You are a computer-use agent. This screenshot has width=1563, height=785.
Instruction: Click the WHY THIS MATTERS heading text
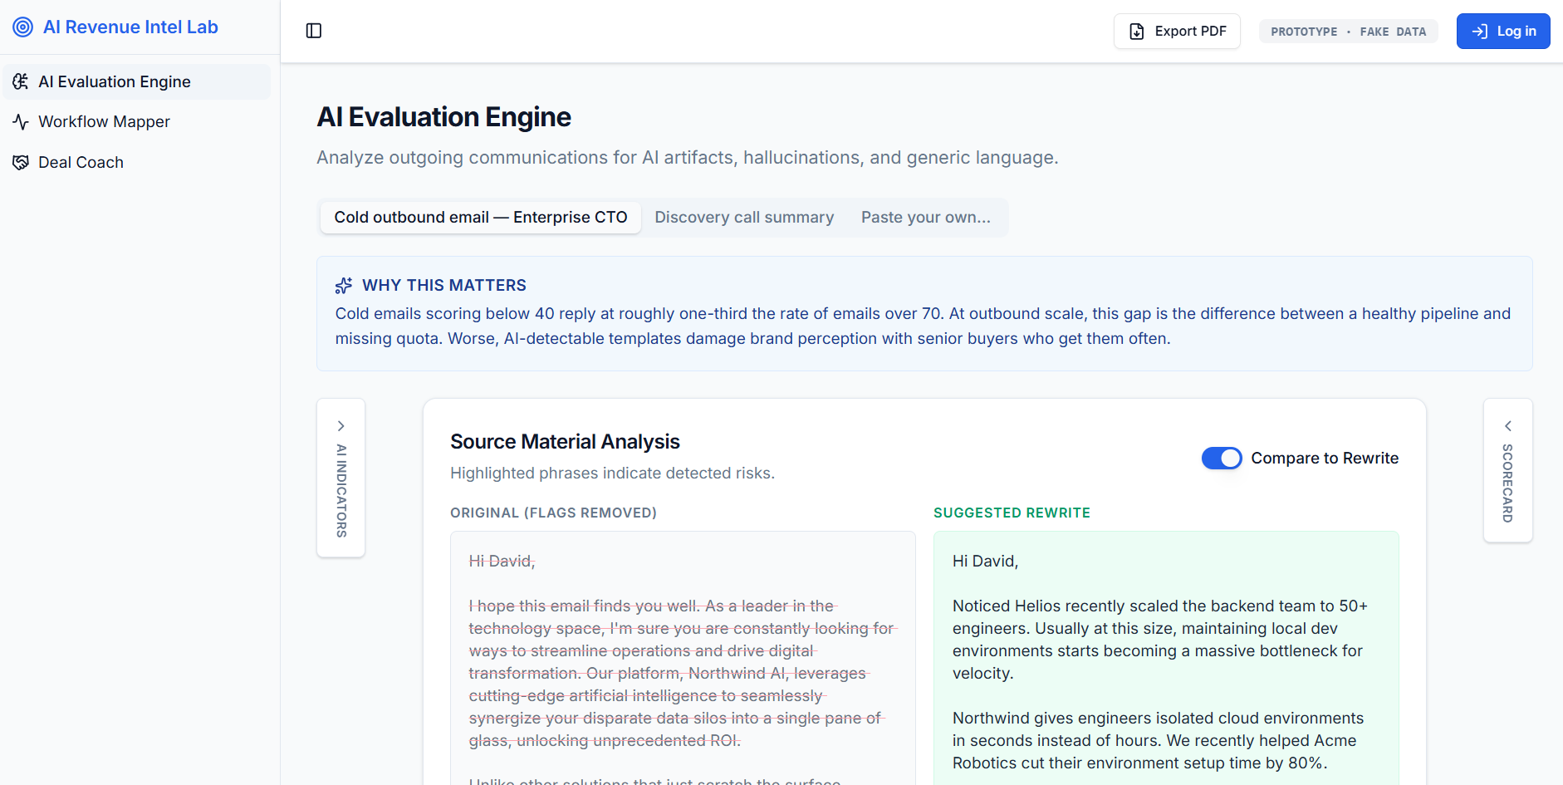(444, 286)
